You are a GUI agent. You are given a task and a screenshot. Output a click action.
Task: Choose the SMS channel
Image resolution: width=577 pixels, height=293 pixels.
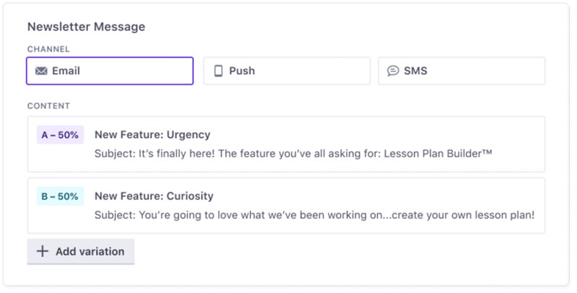(462, 71)
